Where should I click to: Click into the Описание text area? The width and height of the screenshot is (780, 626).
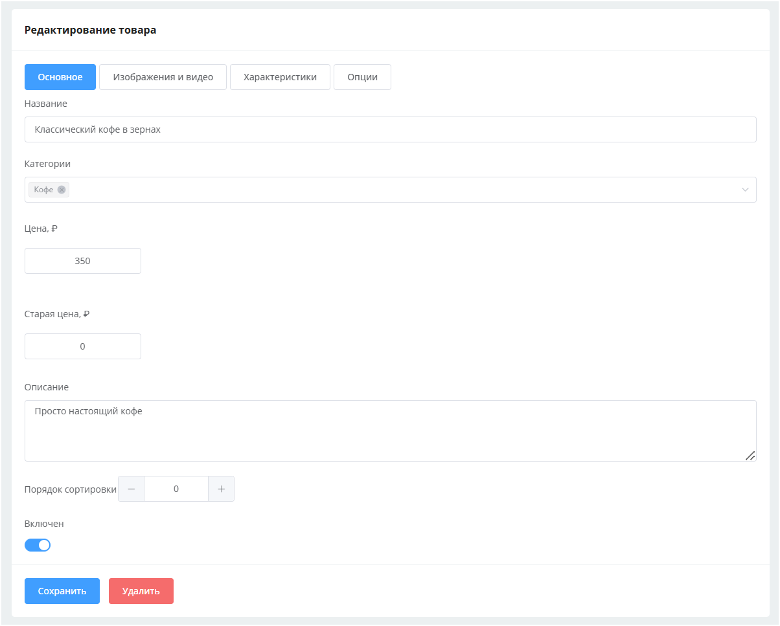(389, 430)
